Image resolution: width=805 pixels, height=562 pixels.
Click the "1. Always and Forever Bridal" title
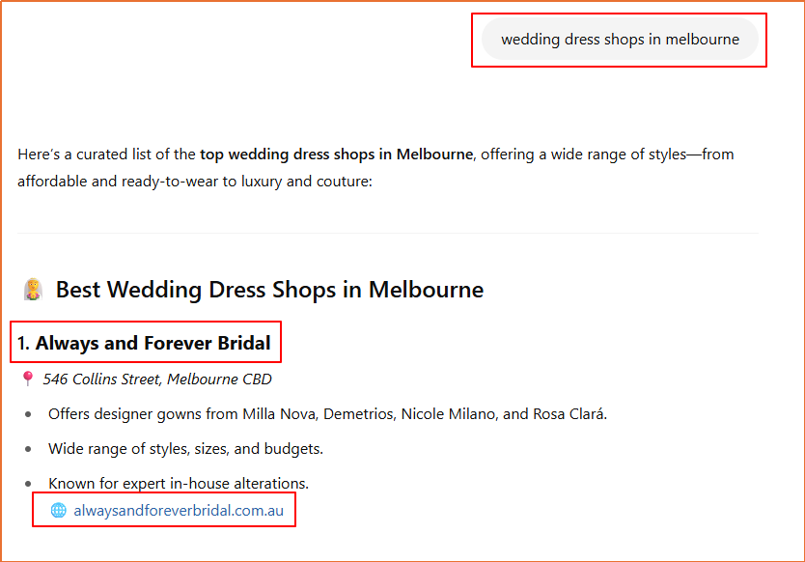pos(144,343)
